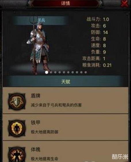This screenshot has height=162, width=131.
Task: Jump to the last page indicator dot
Action: pyautogui.click(x=86, y=72)
